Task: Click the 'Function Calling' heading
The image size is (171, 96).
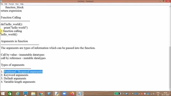Action: point(11,17)
